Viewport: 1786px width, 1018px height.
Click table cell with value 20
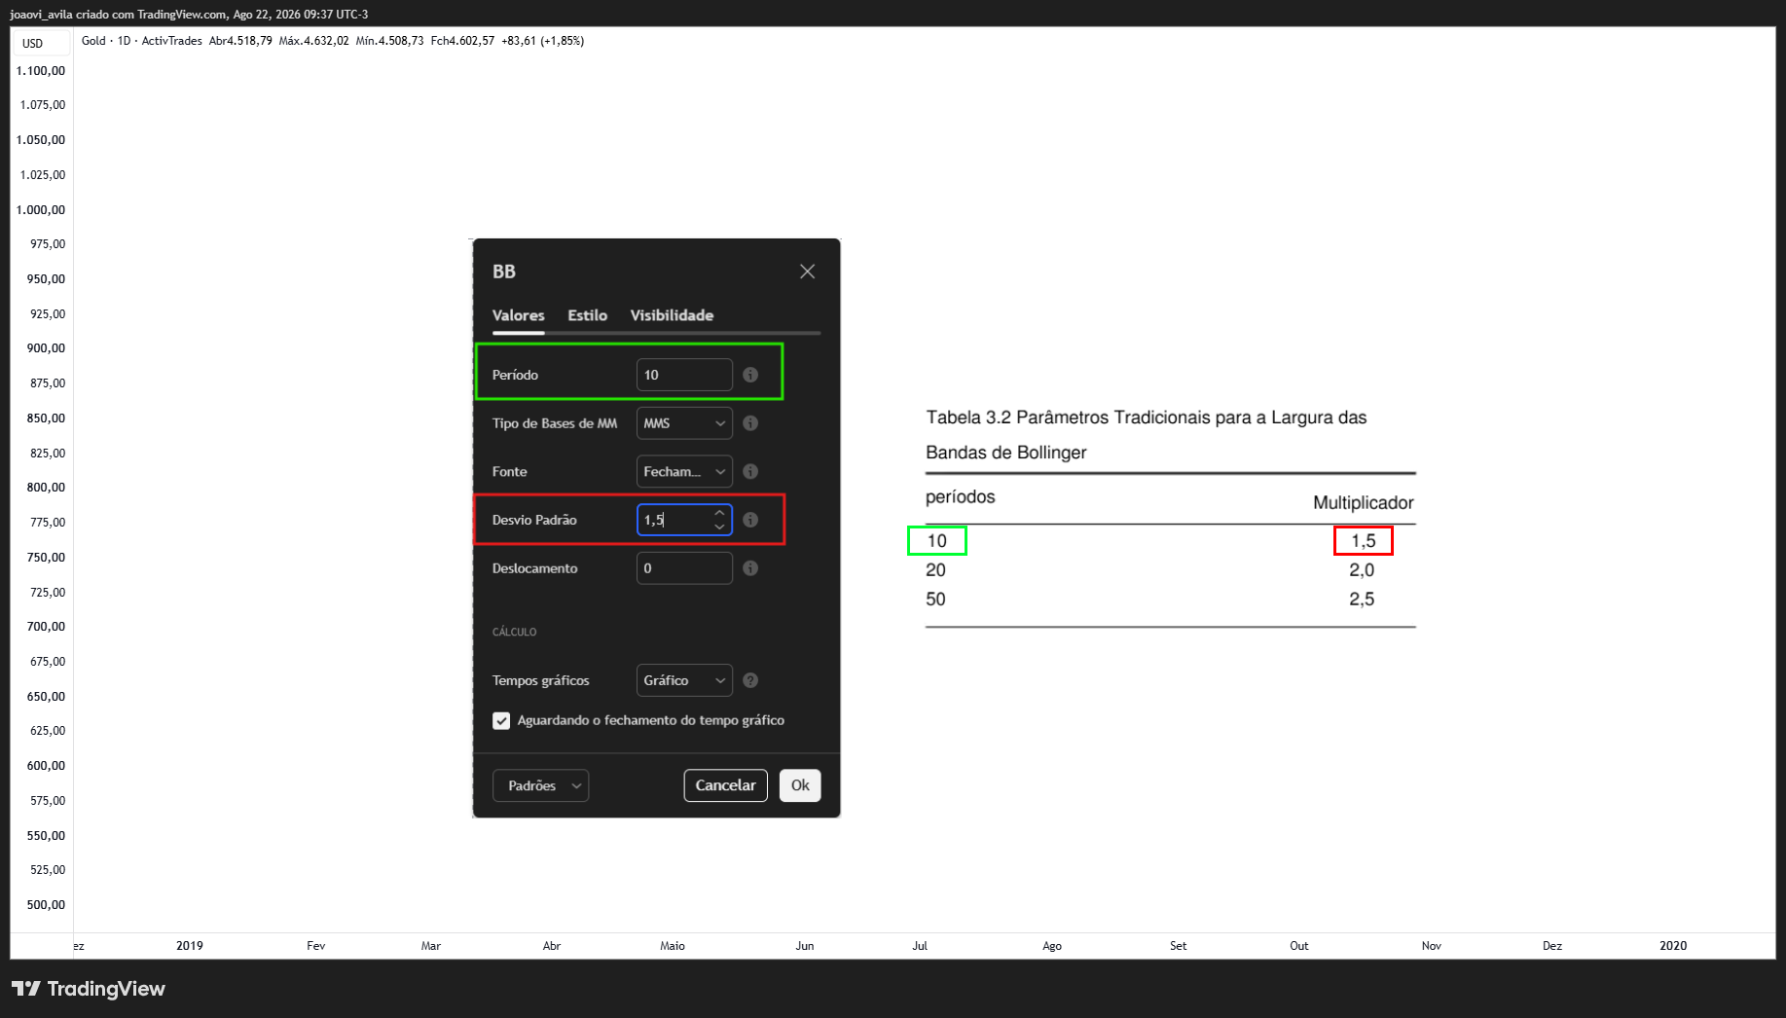pyautogui.click(x=935, y=570)
